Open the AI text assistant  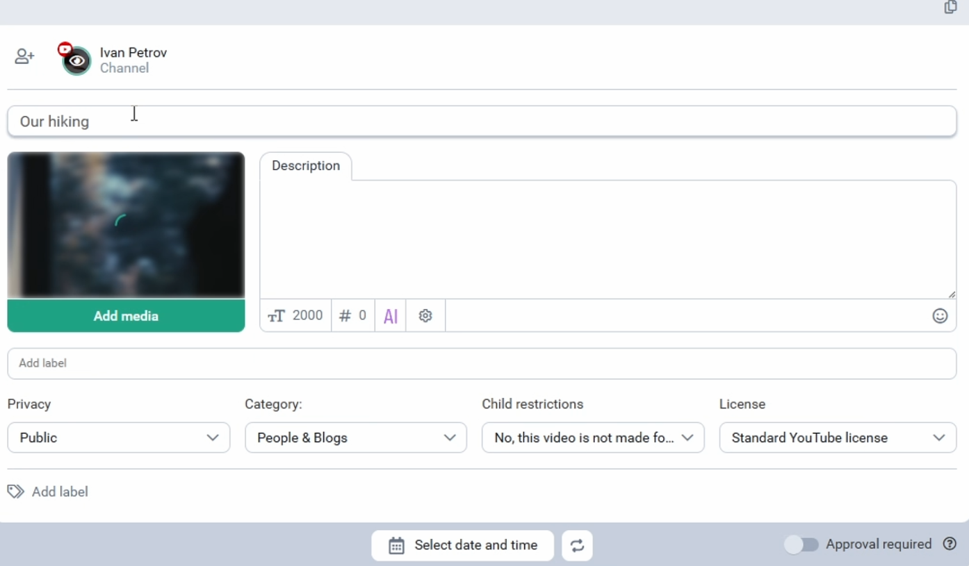(391, 316)
